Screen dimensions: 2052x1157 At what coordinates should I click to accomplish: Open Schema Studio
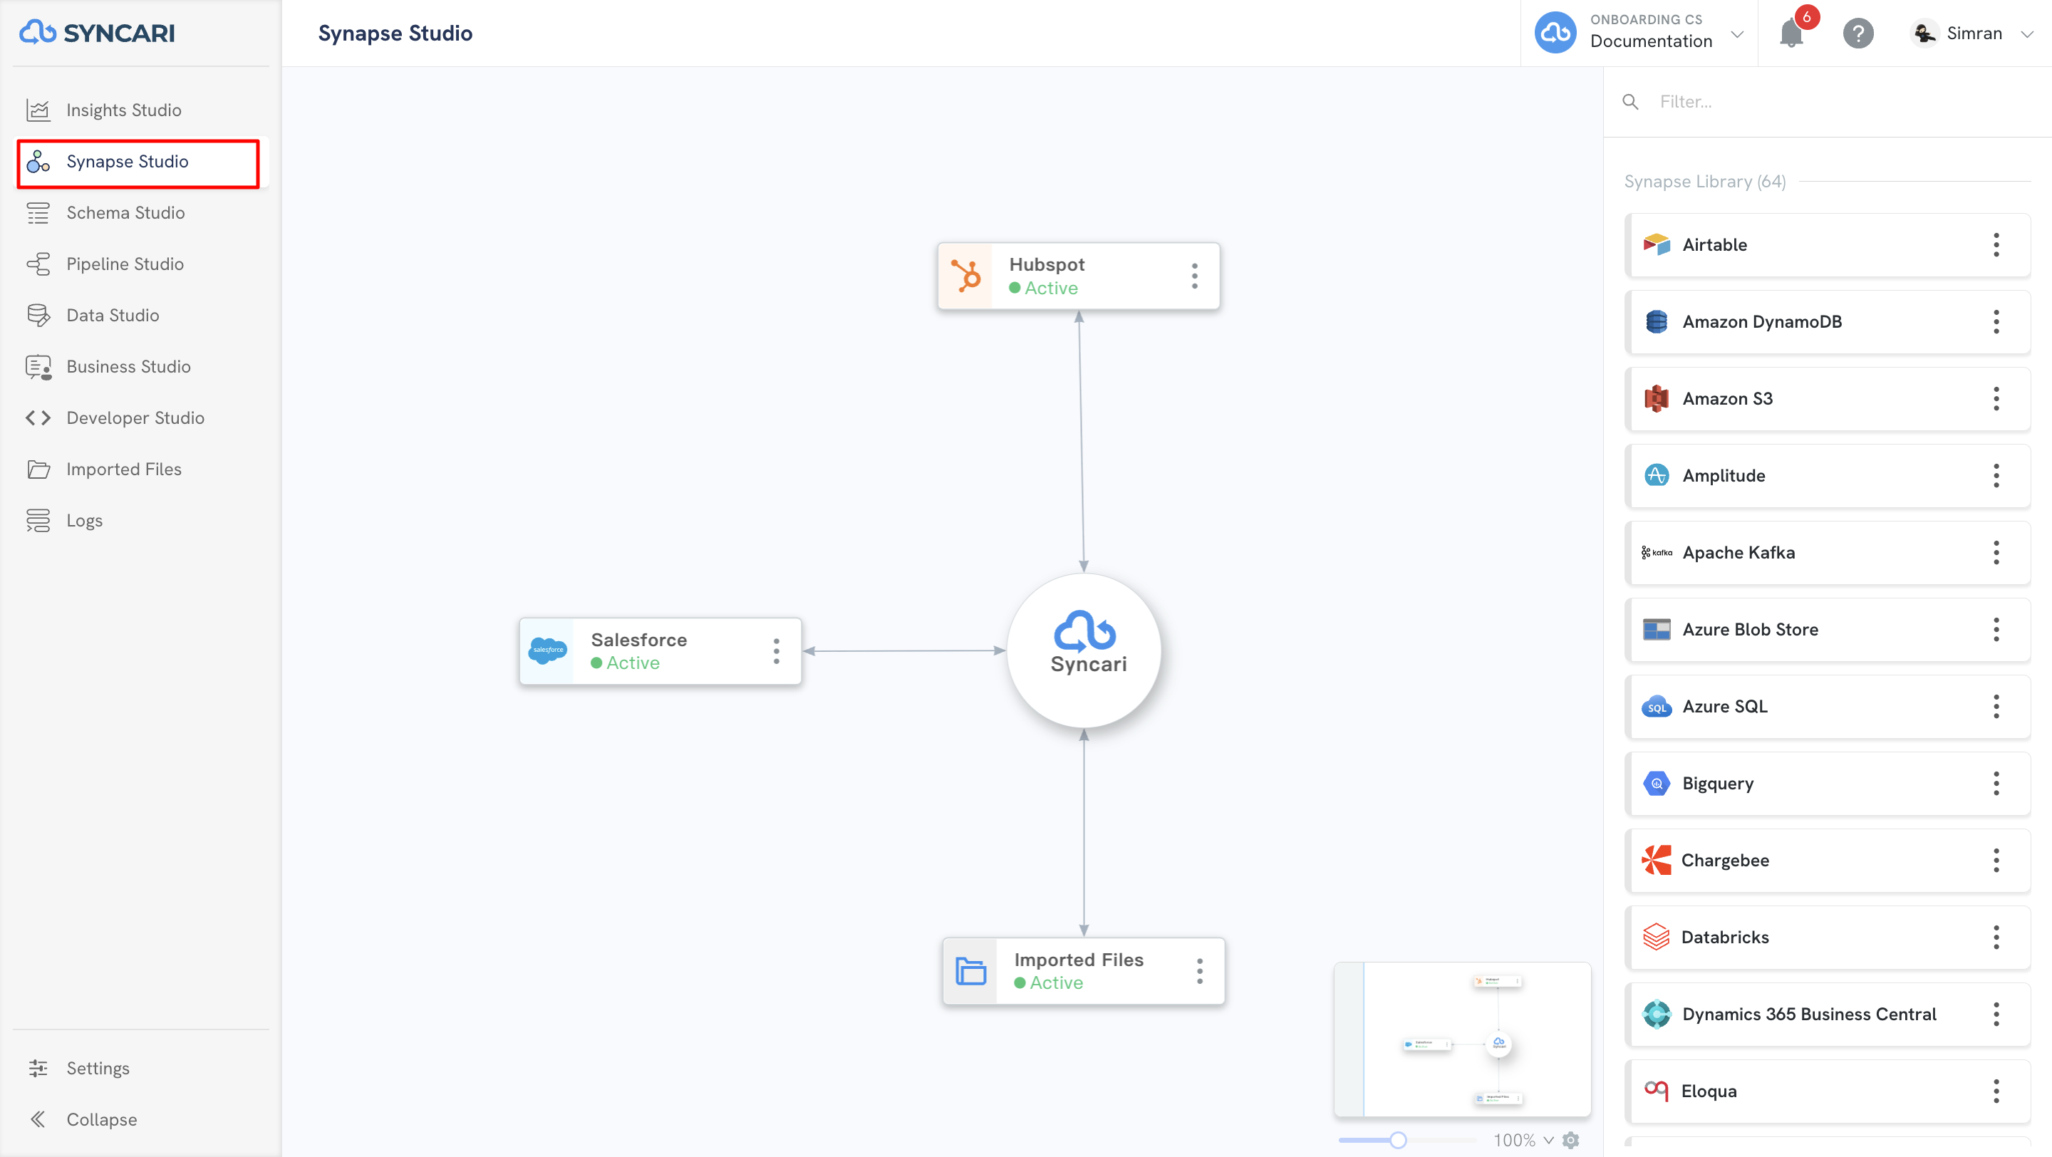coord(140,212)
